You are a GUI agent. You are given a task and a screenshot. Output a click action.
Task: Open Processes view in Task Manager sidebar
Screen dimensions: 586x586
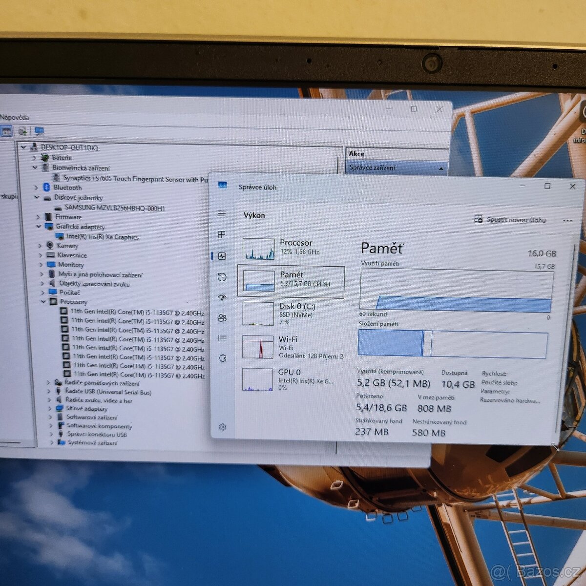click(x=222, y=234)
